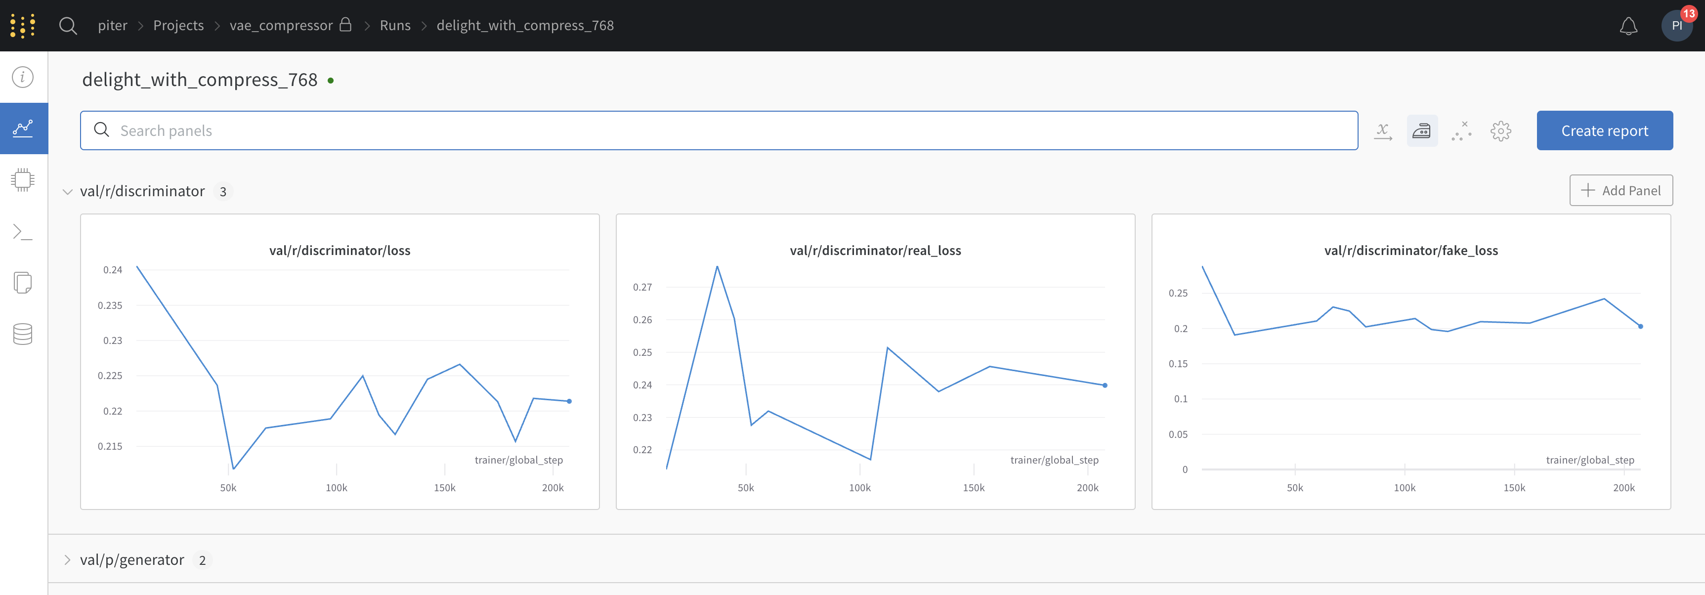
Task: Navigate to Runs via breadcrumb
Action: pos(394,25)
